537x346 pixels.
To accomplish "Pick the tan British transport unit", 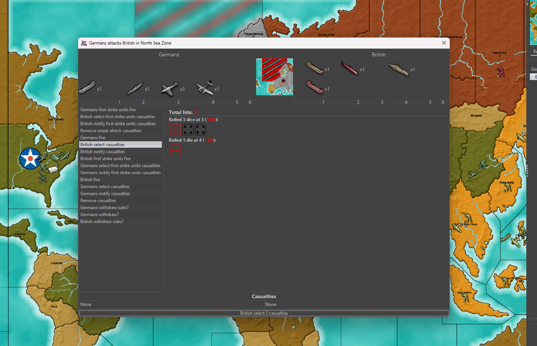I will coord(315,68).
